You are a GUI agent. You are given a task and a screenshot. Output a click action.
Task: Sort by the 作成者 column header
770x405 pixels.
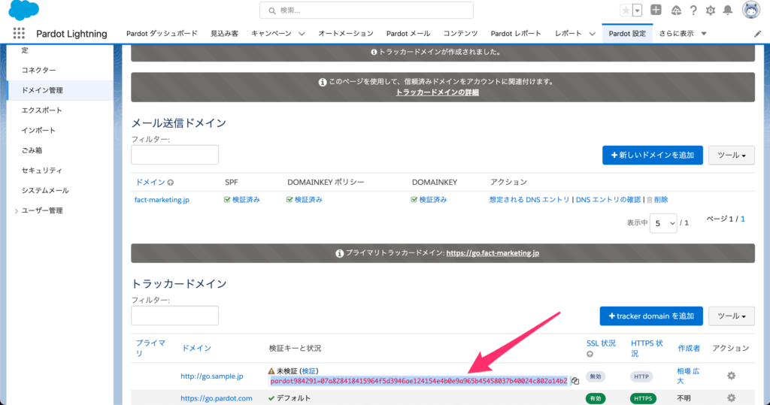(x=689, y=348)
